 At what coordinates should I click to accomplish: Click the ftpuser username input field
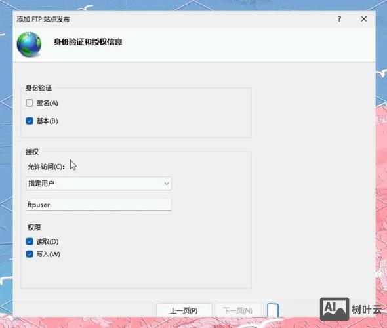tap(98, 205)
